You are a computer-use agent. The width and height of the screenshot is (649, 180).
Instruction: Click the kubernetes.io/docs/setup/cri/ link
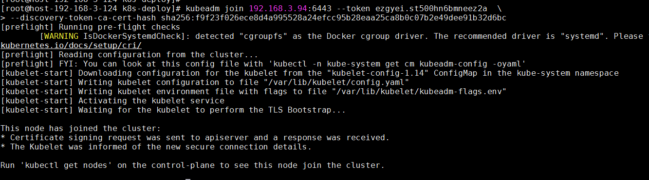(71, 45)
